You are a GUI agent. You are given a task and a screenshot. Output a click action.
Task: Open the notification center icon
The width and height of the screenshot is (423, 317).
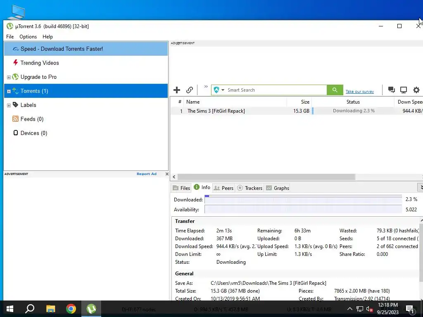(410, 309)
